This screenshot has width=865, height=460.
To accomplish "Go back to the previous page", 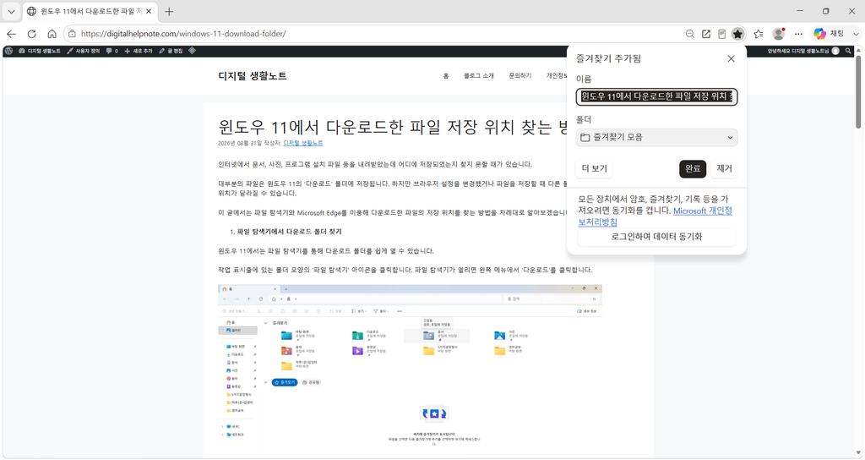I will pyautogui.click(x=12, y=34).
